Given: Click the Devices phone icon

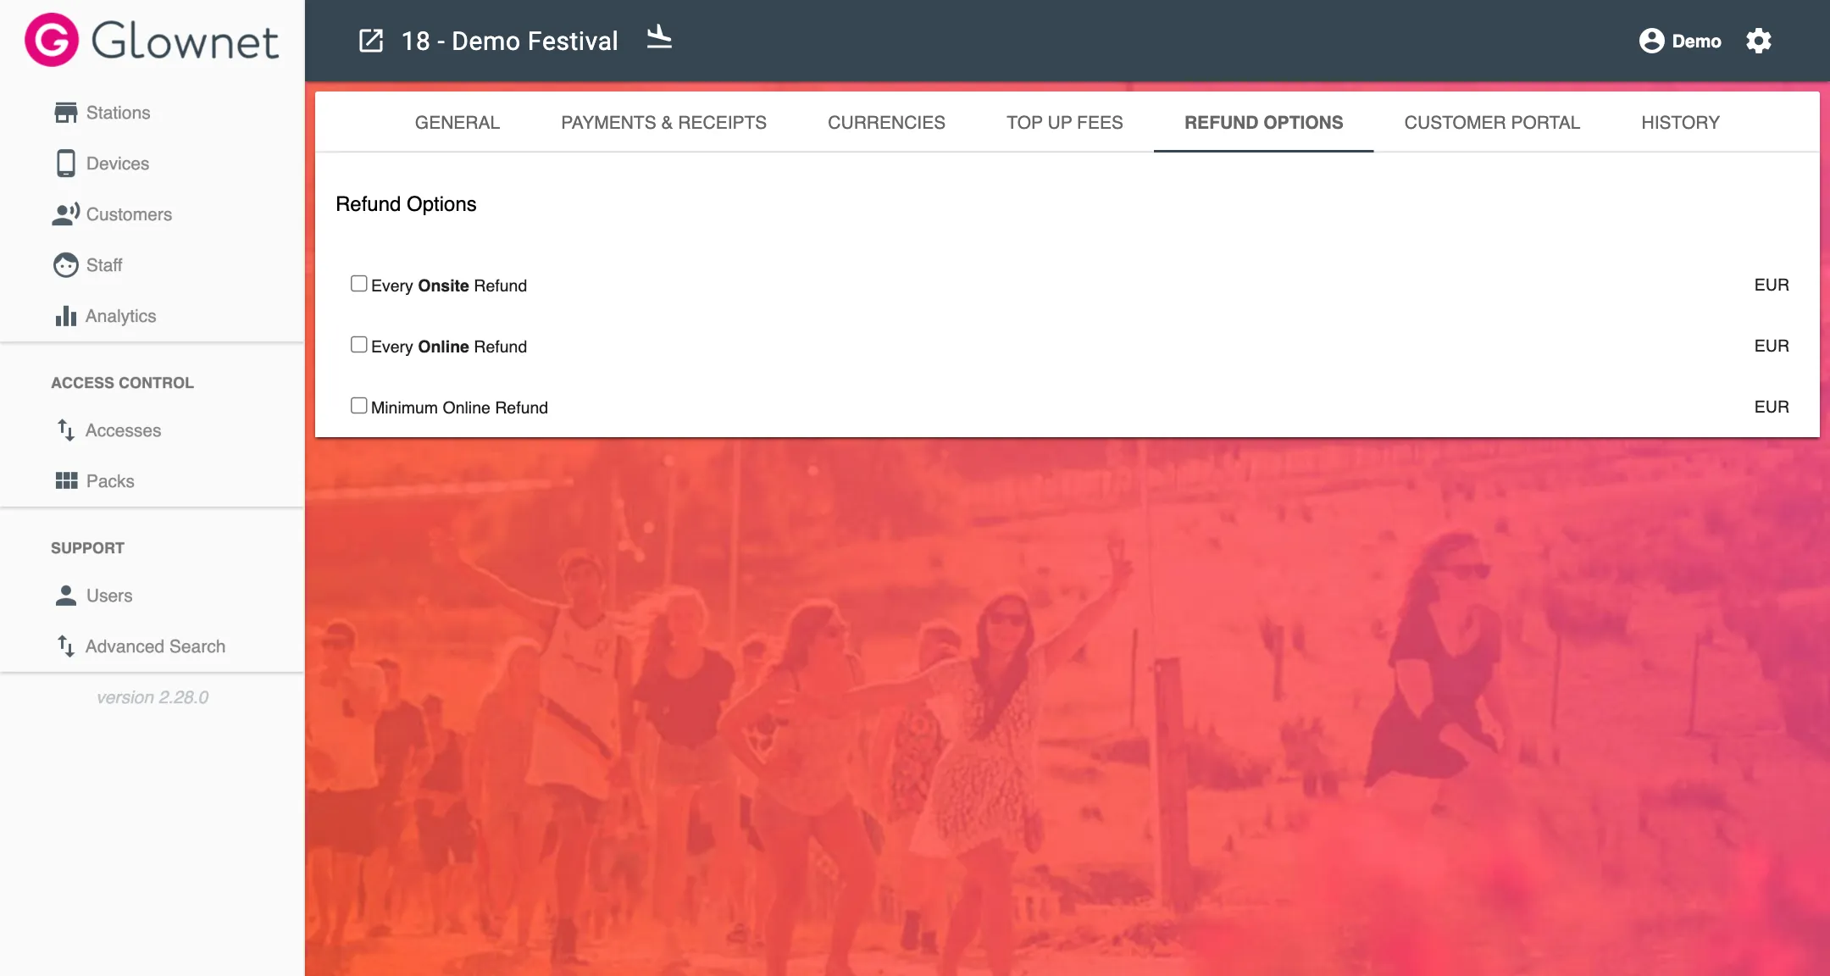Looking at the screenshot, I should 65,164.
